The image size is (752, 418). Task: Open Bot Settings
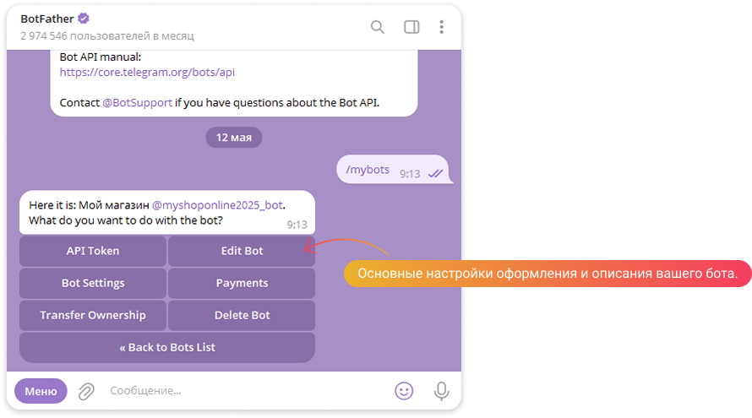[93, 283]
